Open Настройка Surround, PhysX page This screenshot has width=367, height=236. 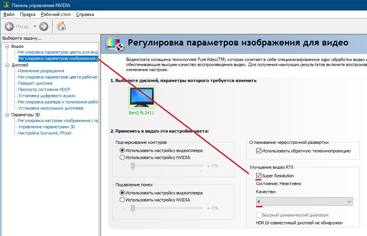click(x=45, y=133)
